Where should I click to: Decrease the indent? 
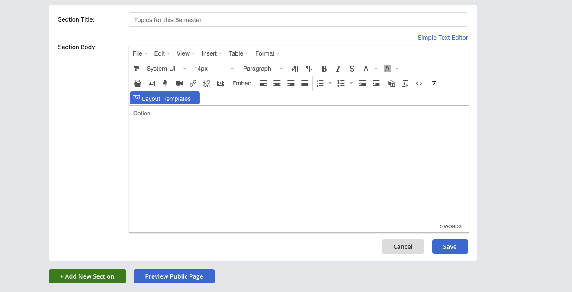(362, 83)
